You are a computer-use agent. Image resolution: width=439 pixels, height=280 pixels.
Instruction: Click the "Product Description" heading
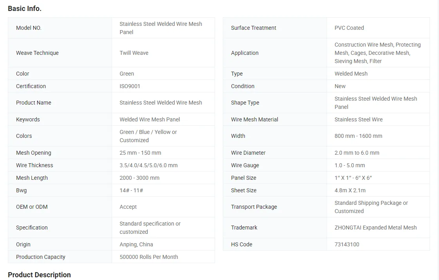pos(39,275)
